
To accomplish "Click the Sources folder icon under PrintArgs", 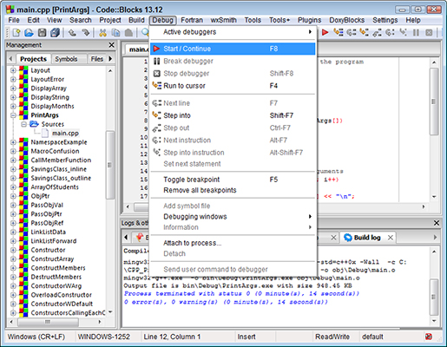I will pyautogui.click(x=34, y=124).
